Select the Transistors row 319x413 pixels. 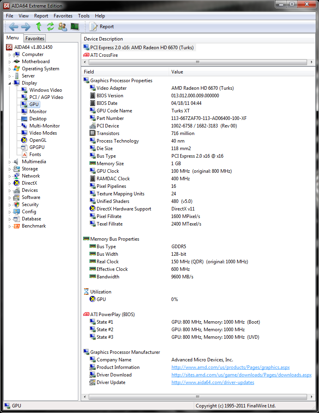pos(198,133)
